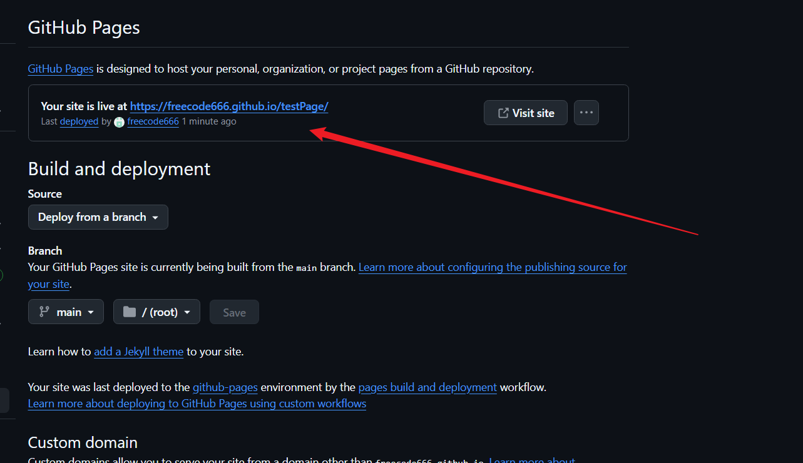Click the freecode666 avatar icon
The image size is (803, 463).
[120, 122]
